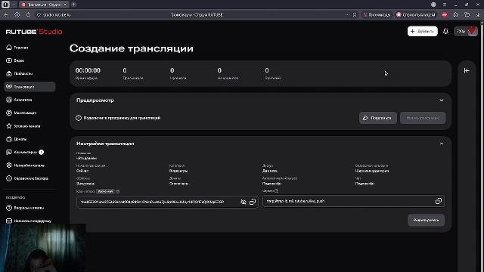
Task: Open the user profile avatar menu
Action: click(x=466, y=31)
